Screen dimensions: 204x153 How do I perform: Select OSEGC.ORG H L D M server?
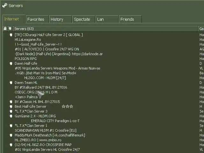pyautogui.click(x=36, y=92)
